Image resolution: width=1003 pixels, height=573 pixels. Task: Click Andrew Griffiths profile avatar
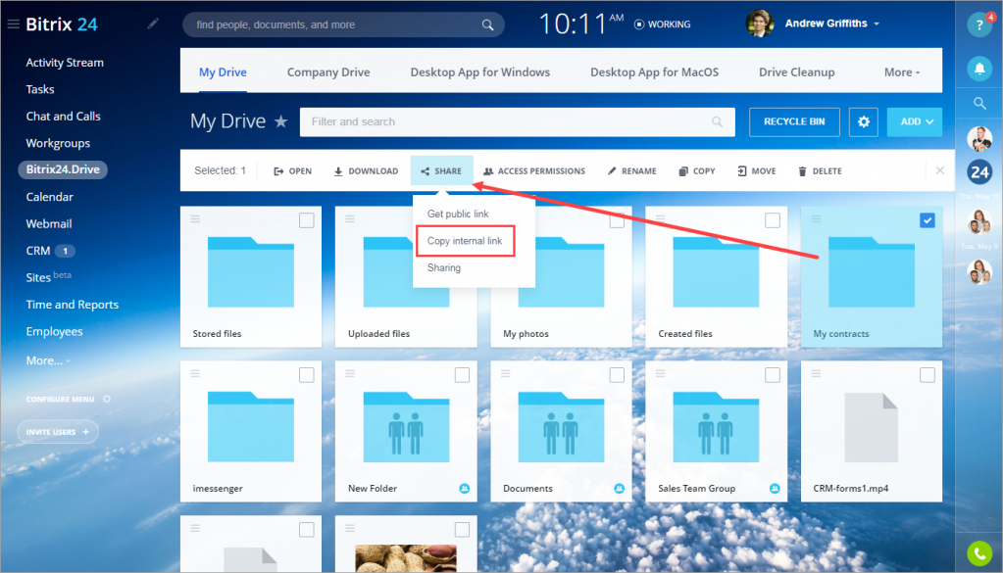point(760,24)
